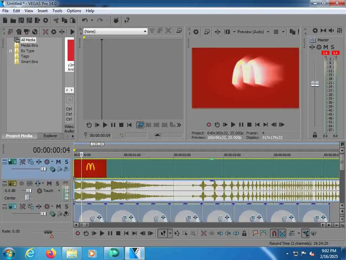Viewport: 346px width, 260px height.
Task: Paste from clipboard toolbar icon
Action: point(72,20)
